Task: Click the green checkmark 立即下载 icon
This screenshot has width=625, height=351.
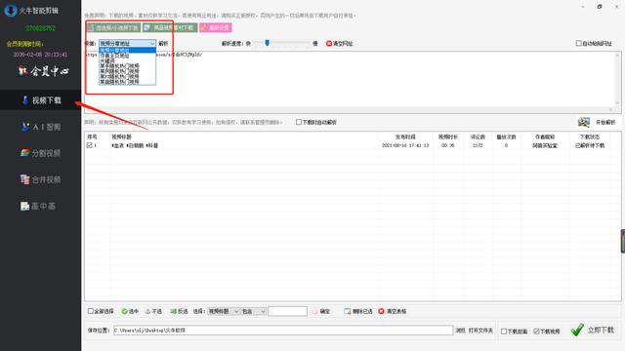Action: pos(577,330)
